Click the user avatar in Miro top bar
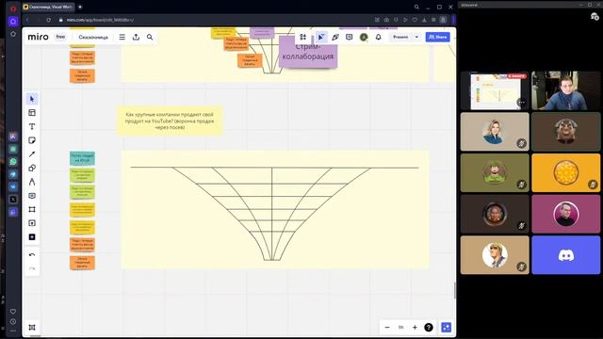Image resolution: width=603 pixels, height=339 pixels. click(364, 37)
